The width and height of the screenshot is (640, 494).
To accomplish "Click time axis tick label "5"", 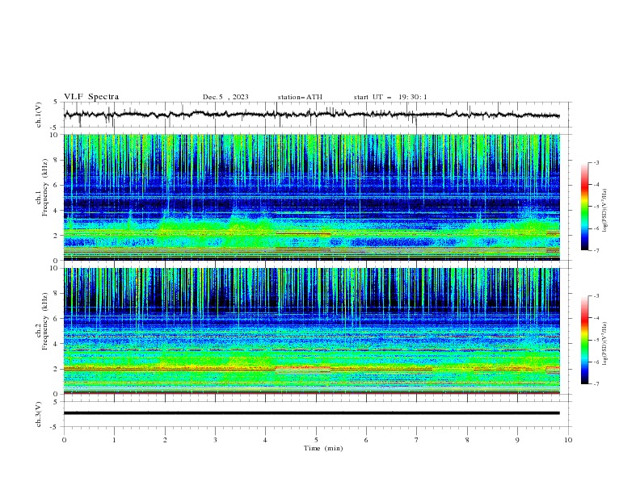I will point(316,440).
